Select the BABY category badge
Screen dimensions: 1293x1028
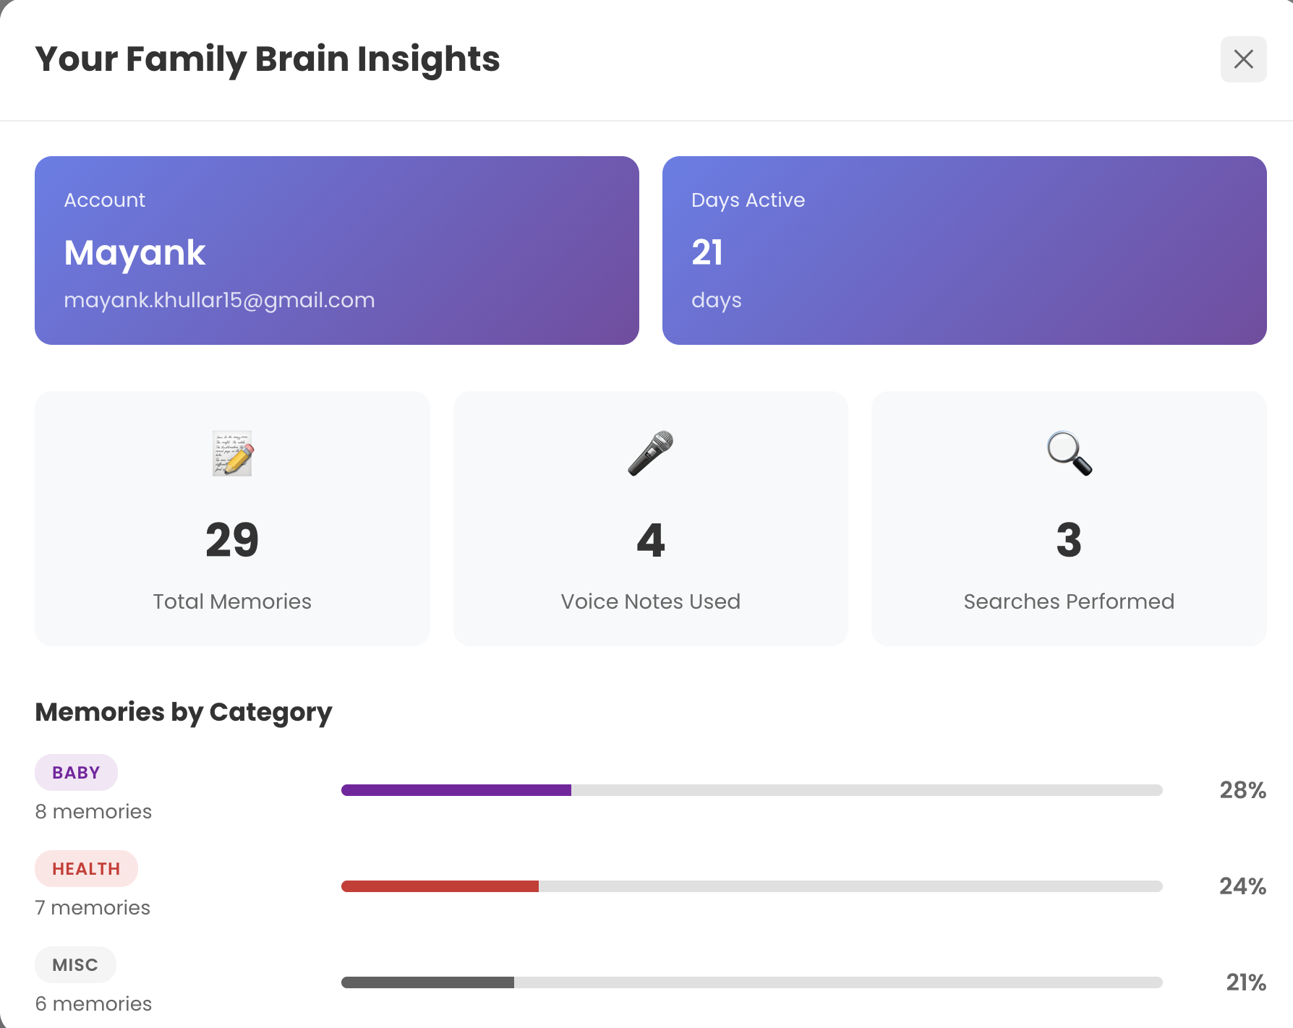(76, 772)
